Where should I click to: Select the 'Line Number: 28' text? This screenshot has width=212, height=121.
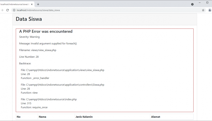29,57
